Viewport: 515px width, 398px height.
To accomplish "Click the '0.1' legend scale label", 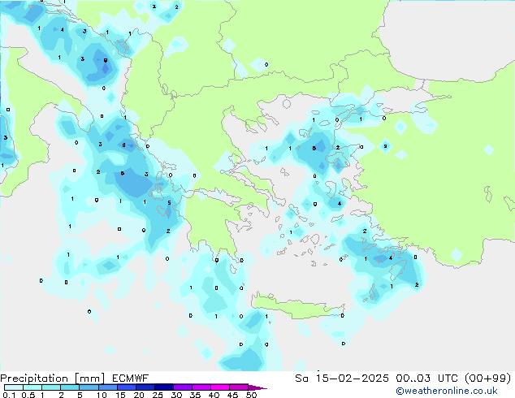I will pos(9,395).
